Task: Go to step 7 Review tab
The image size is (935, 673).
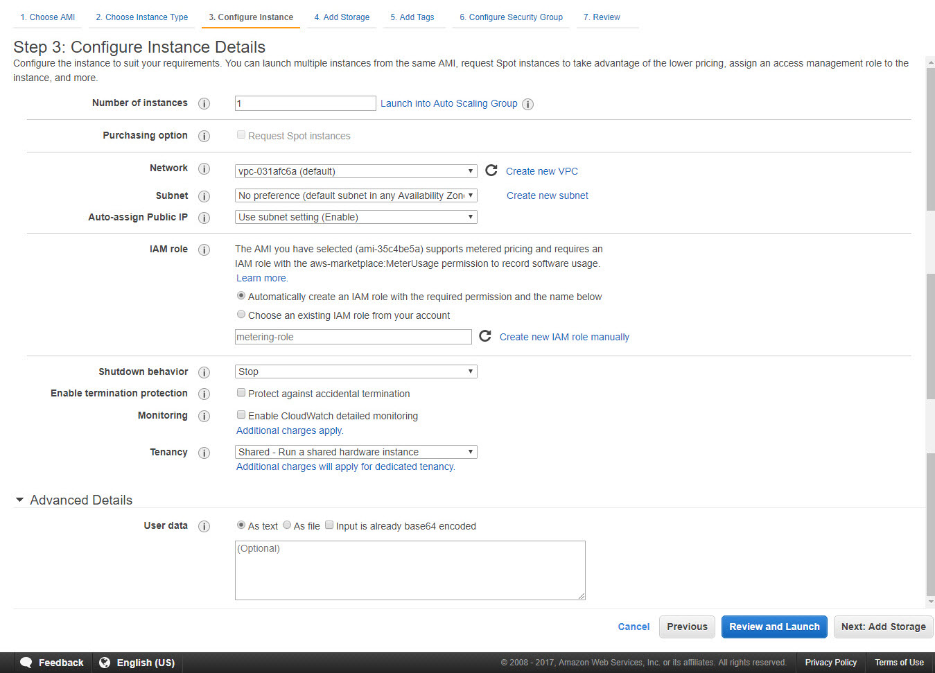Action: tap(602, 17)
